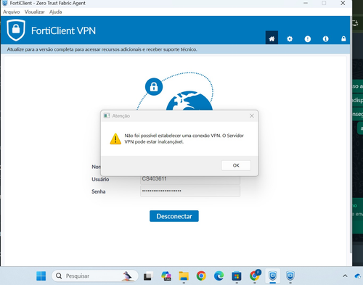Screen dimensions: 363x285
Task: Click the yellow warning triangle in Atenção dialog
Action: point(115,139)
